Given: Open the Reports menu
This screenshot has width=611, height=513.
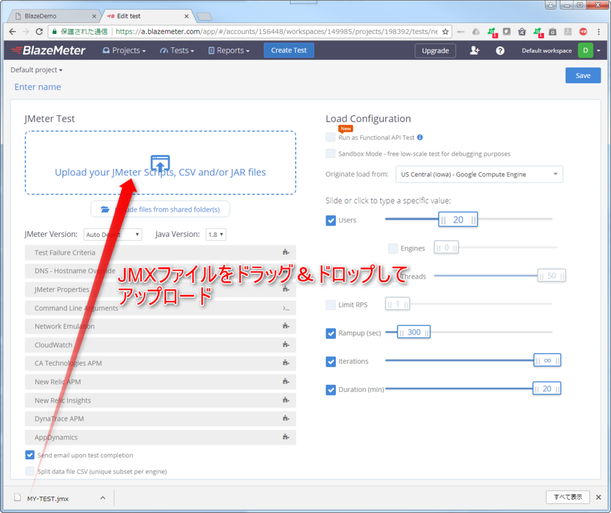Looking at the screenshot, I should point(229,50).
